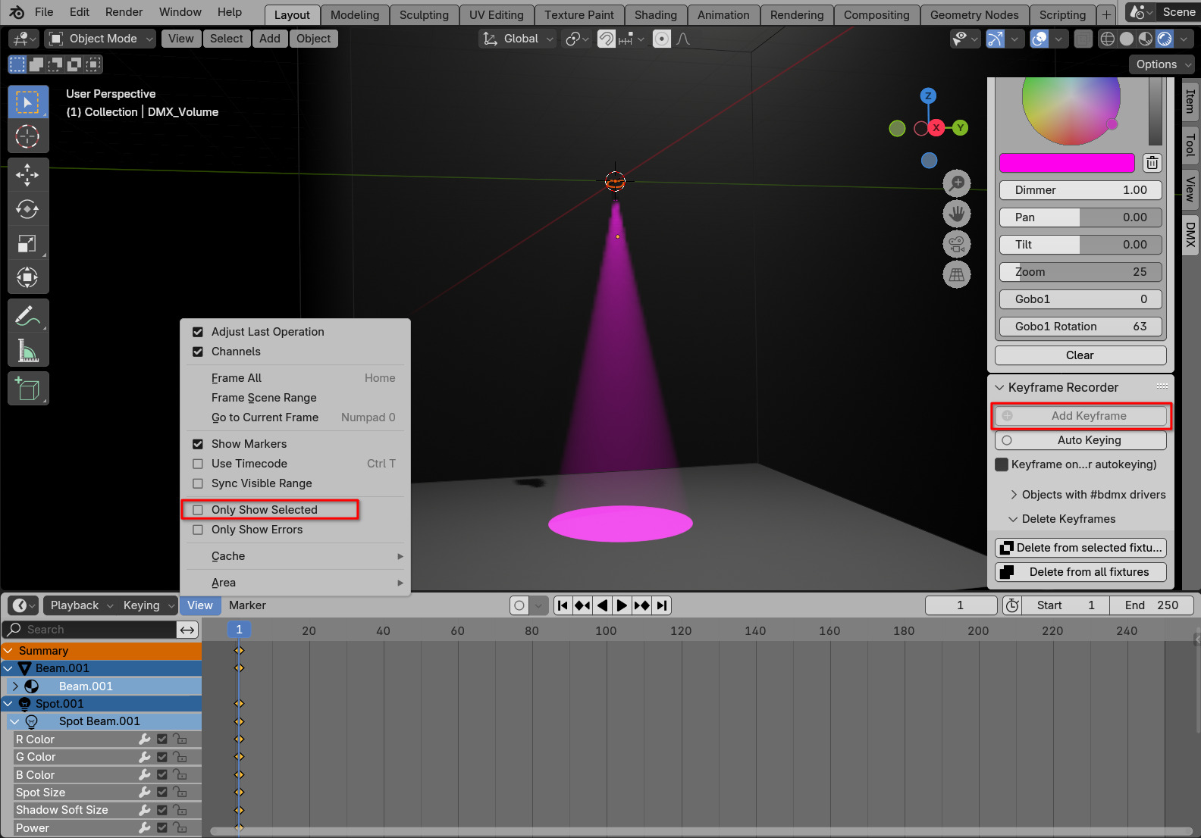1201x838 pixels.
Task: Toggle Spot Size channel checkbox
Action: coord(161,793)
